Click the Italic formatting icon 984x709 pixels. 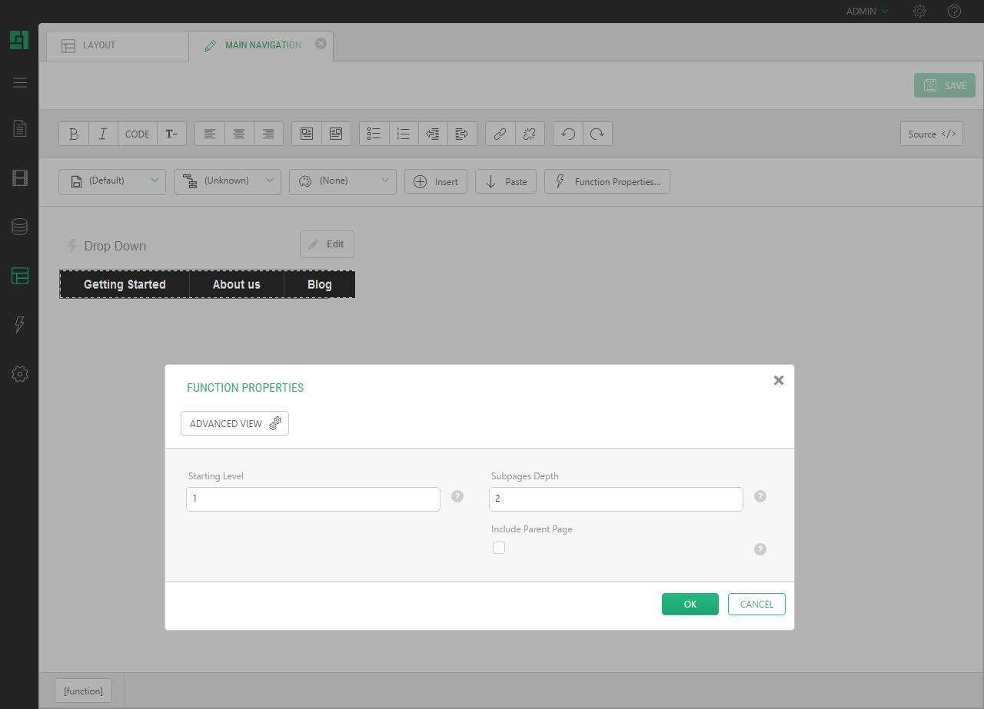103,134
